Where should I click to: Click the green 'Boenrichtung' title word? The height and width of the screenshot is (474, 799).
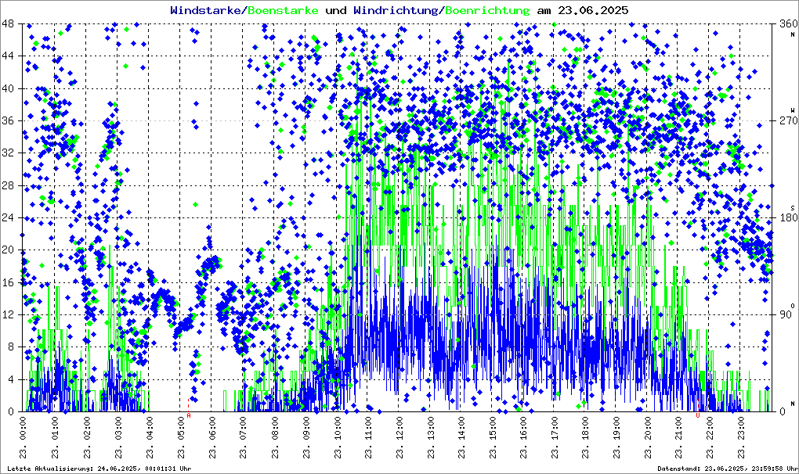tap(487, 10)
